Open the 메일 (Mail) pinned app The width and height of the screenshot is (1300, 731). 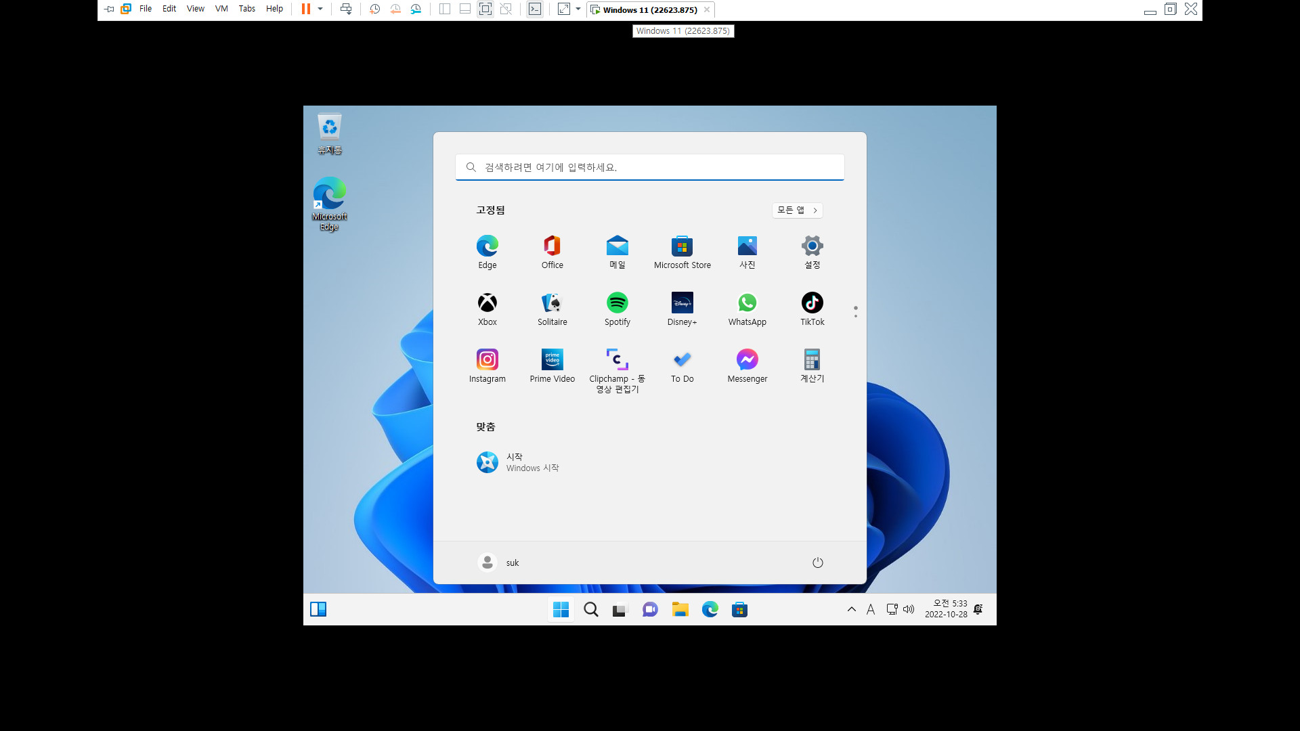click(x=617, y=252)
